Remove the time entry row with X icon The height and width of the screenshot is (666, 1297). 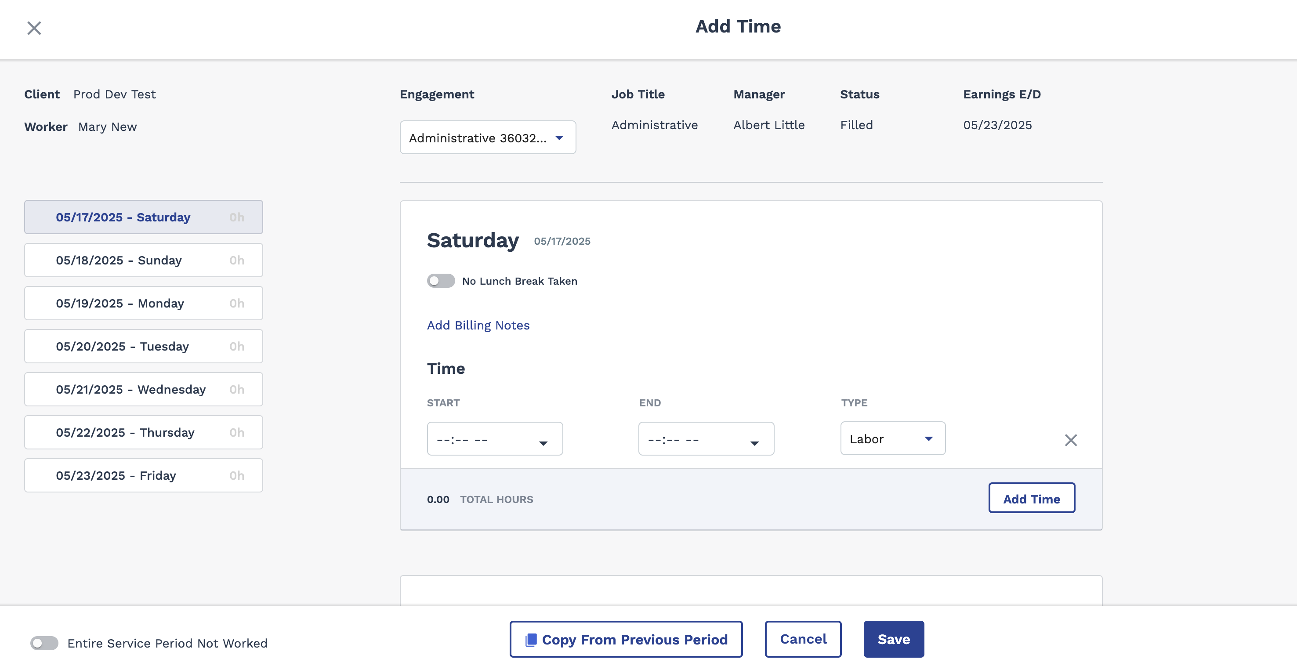[x=1070, y=440]
